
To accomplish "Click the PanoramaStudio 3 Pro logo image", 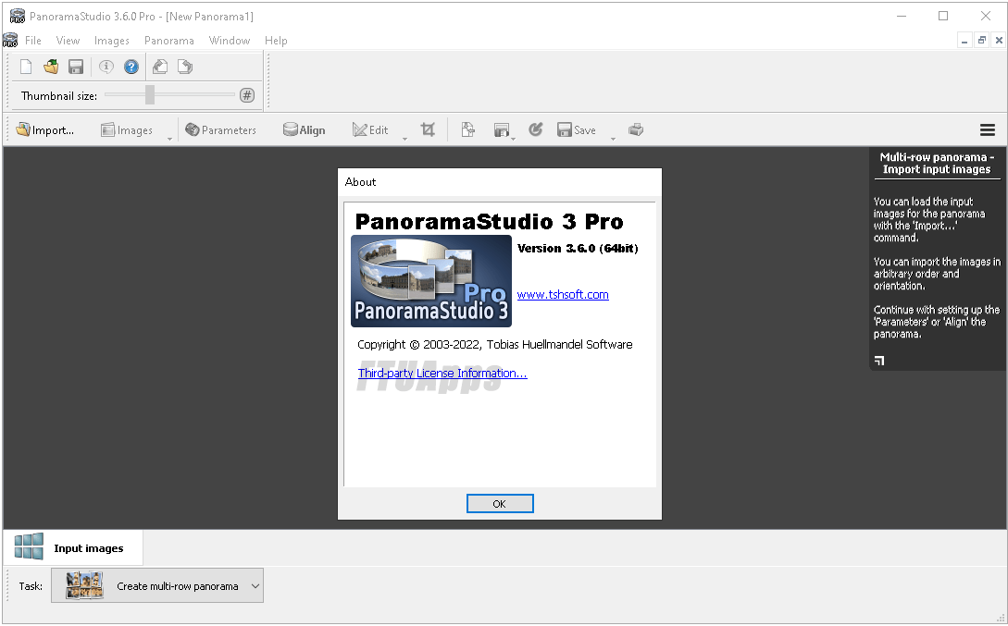I will 430,281.
